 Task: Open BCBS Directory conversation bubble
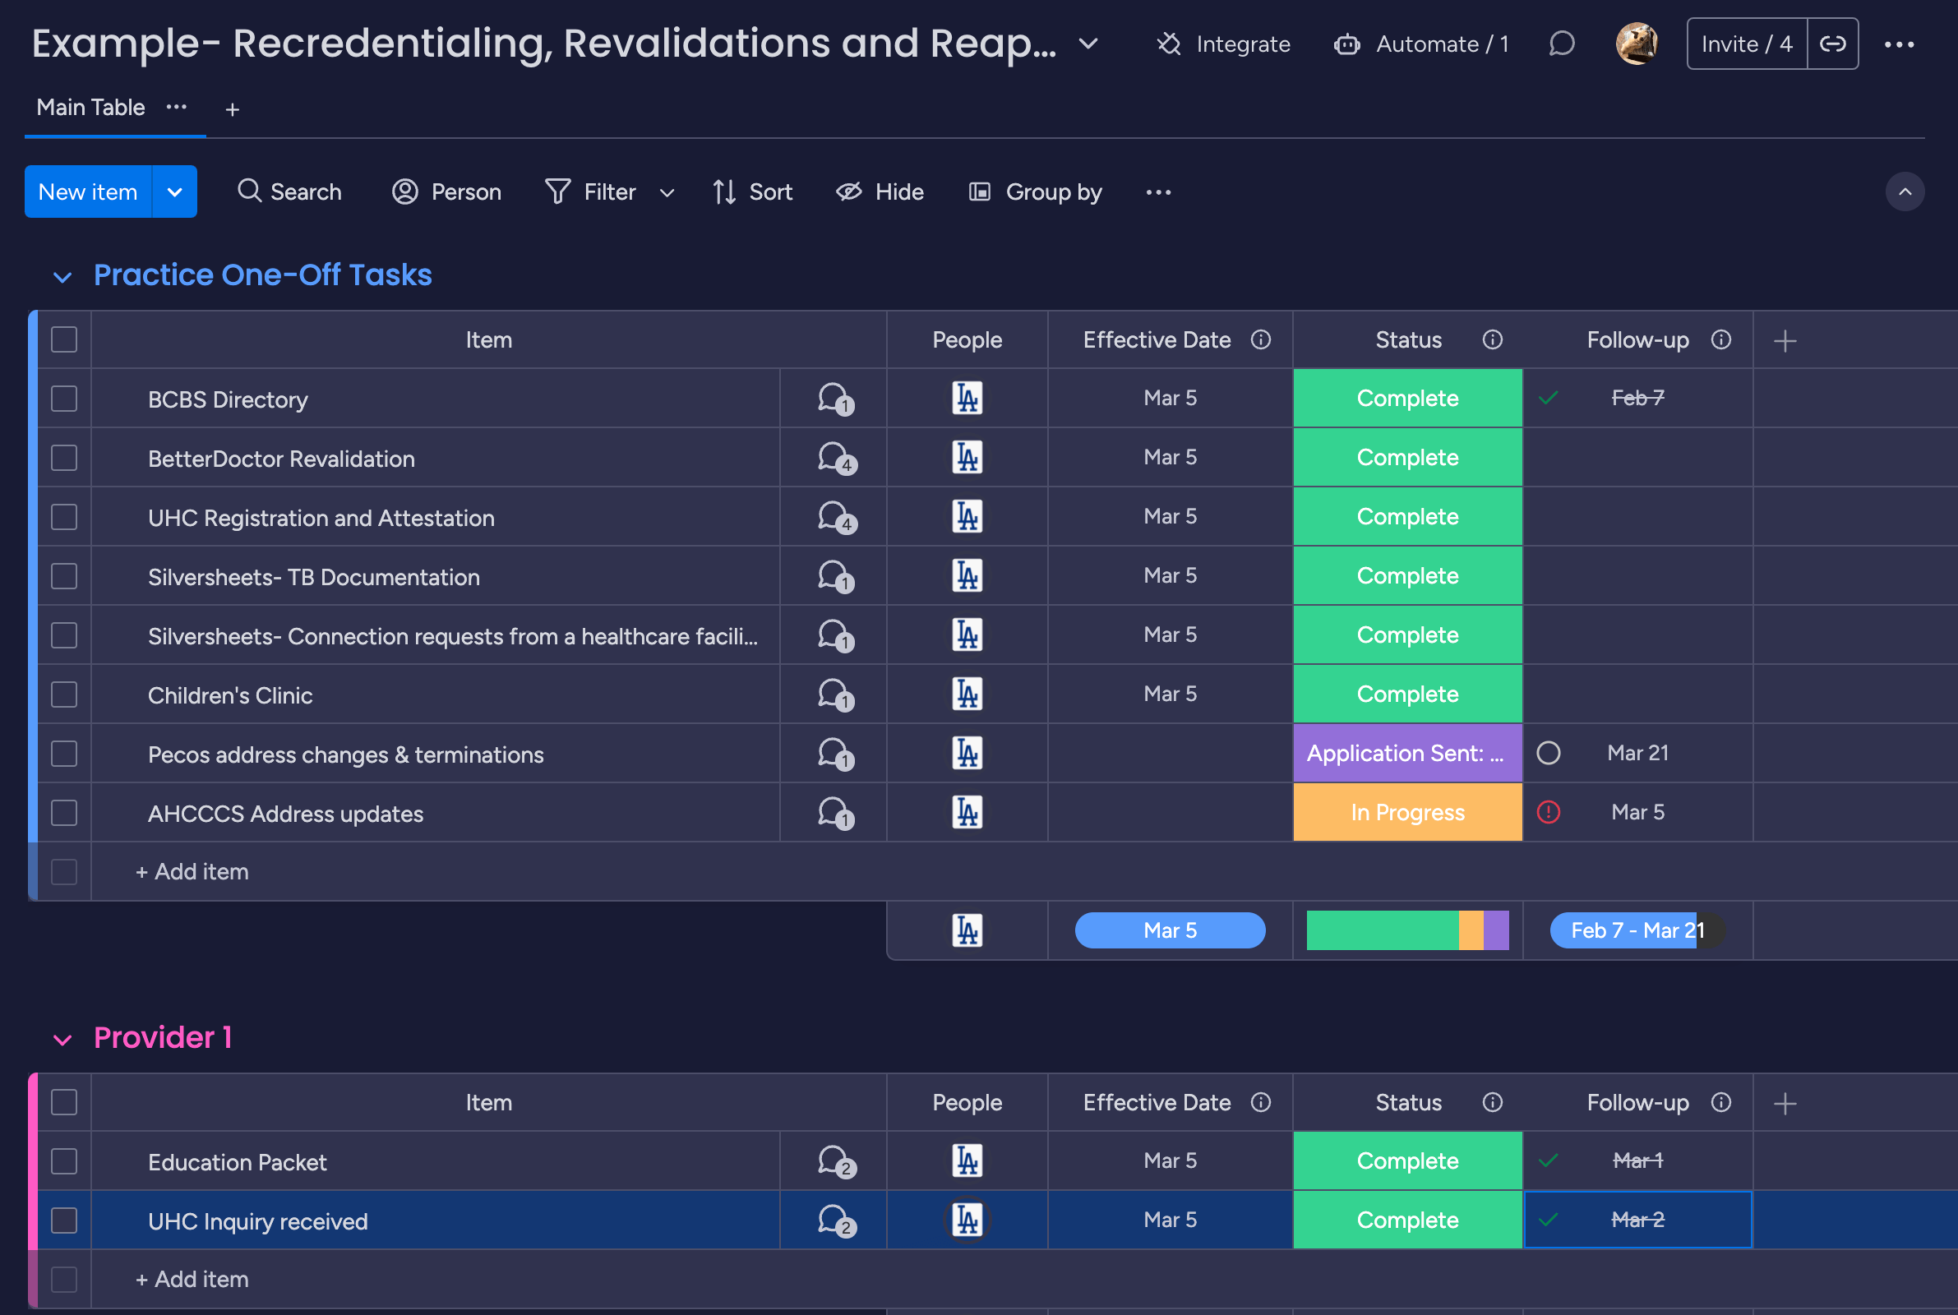835,399
